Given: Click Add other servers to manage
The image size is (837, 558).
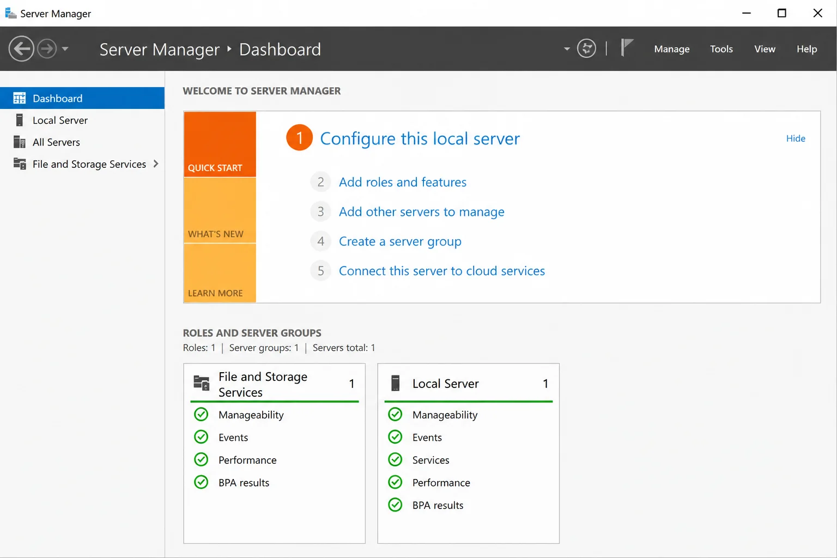Looking at the screenshot, I should (421, 212).
